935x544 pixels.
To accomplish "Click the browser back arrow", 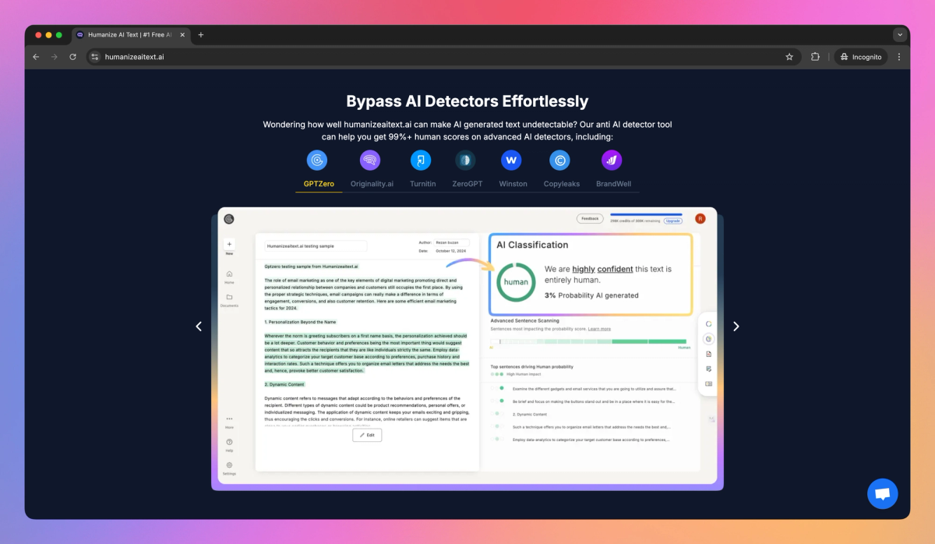I will (36, 57).
